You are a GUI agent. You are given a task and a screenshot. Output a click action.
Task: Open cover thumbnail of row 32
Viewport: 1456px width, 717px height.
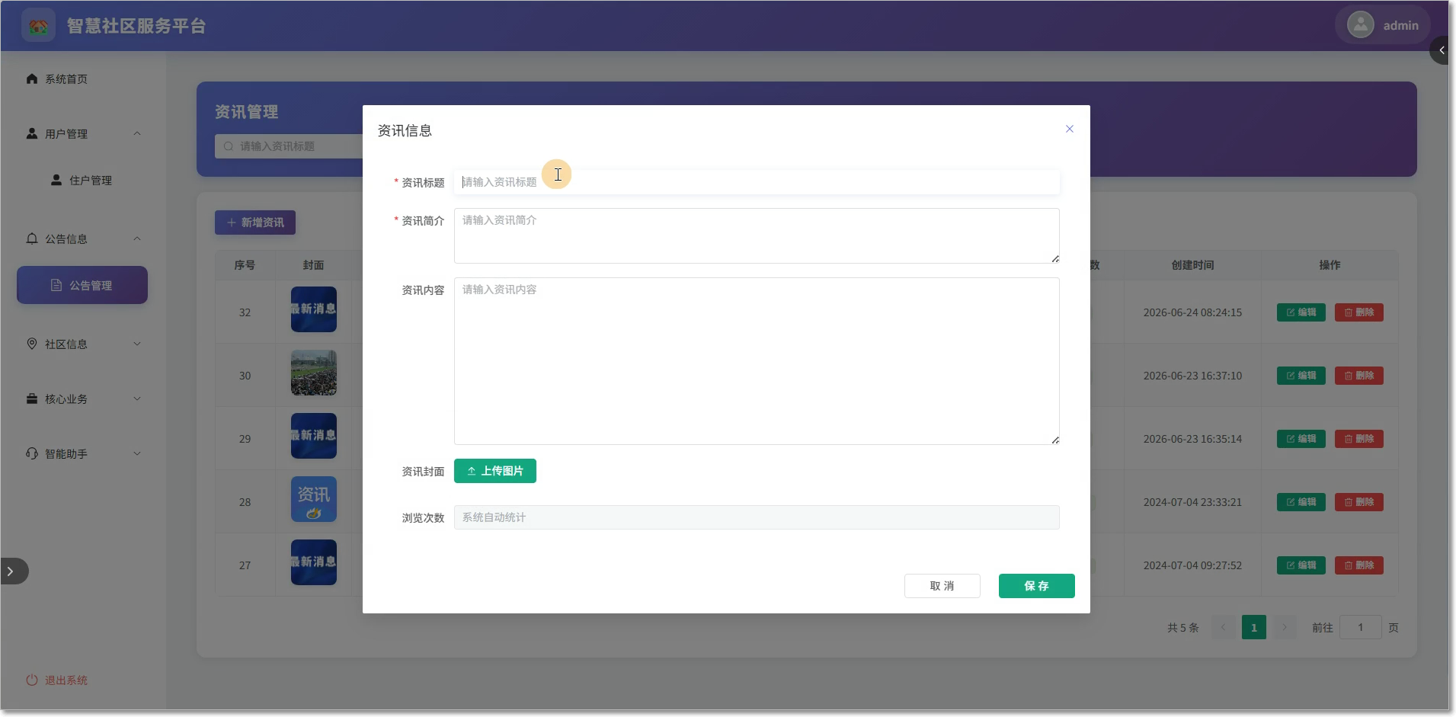pos(314,309)
